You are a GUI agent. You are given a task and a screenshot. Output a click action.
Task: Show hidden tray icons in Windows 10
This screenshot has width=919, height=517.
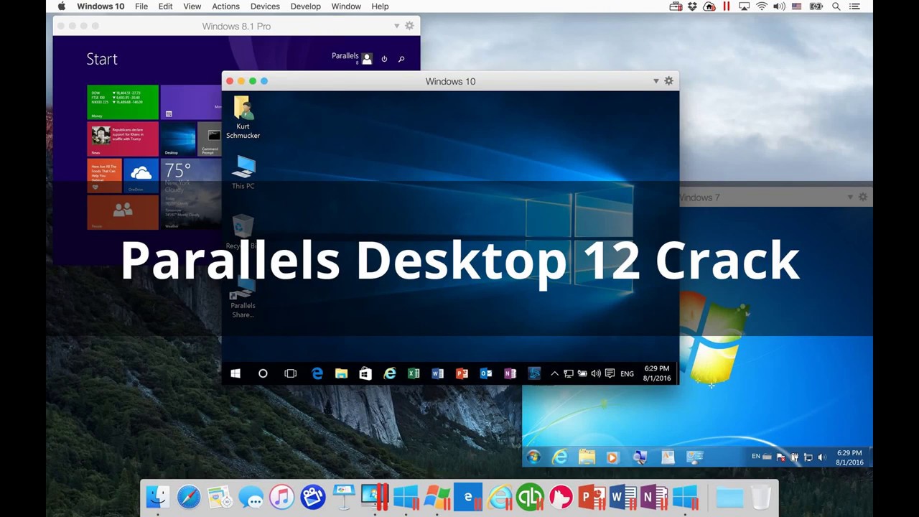tap(554, 373)
